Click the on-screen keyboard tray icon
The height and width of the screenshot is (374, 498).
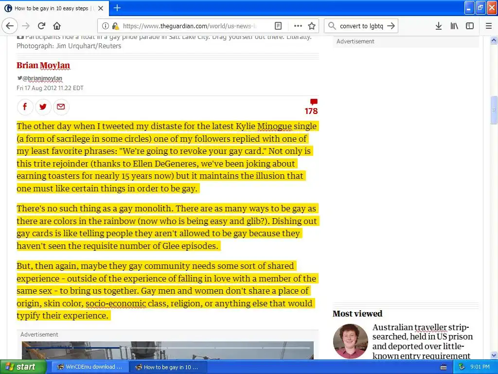click(444, 367)
